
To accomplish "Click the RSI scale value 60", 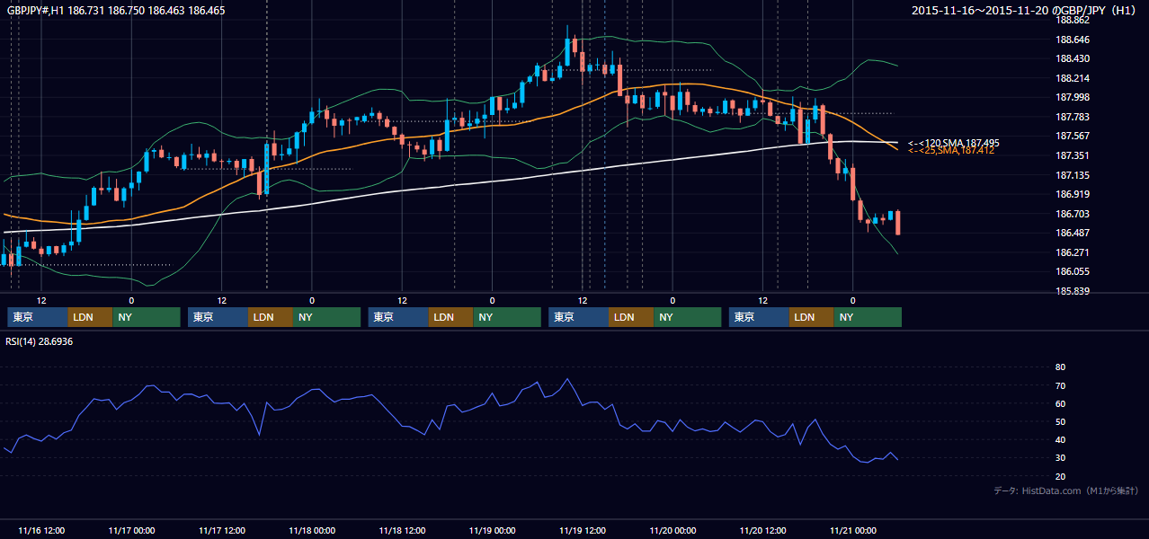I will point(1060,404).
